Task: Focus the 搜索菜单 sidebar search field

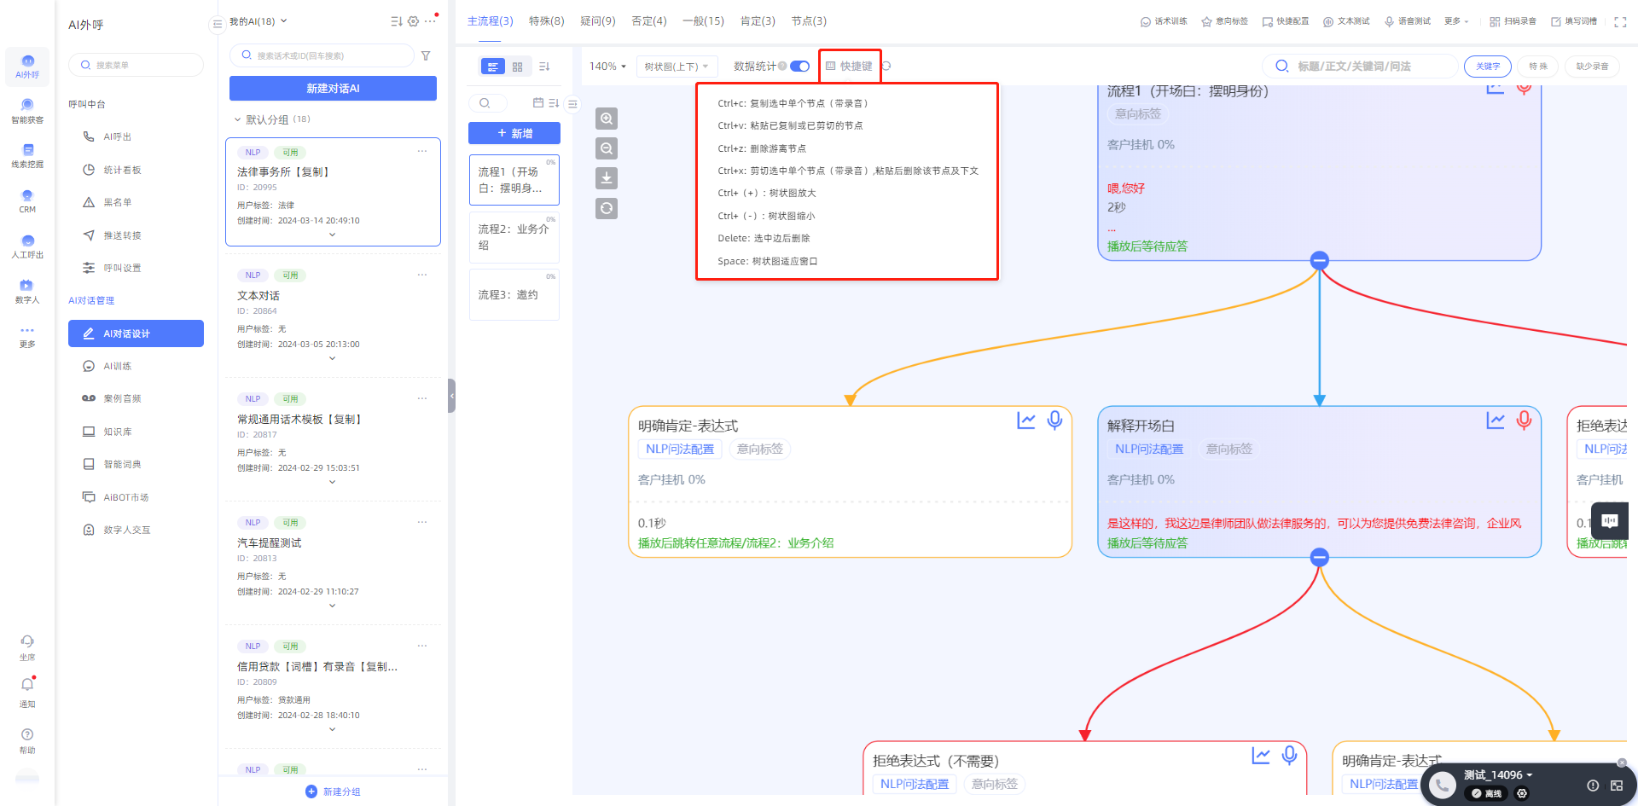Action: [x=136, y=65]
